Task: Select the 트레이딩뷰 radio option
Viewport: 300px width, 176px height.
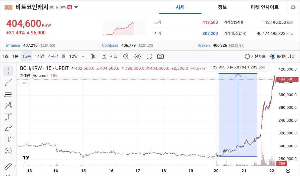Action: point(282,56)
